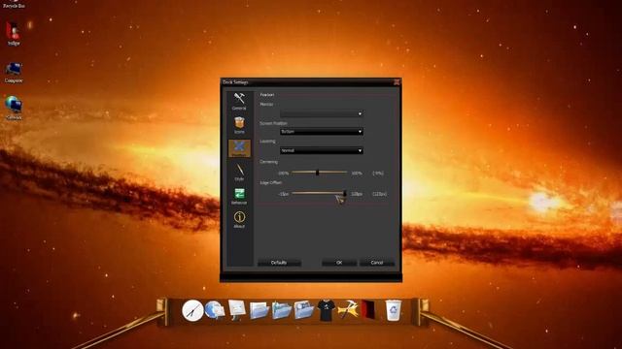Click the red door icon in dock

coord(368,310)
